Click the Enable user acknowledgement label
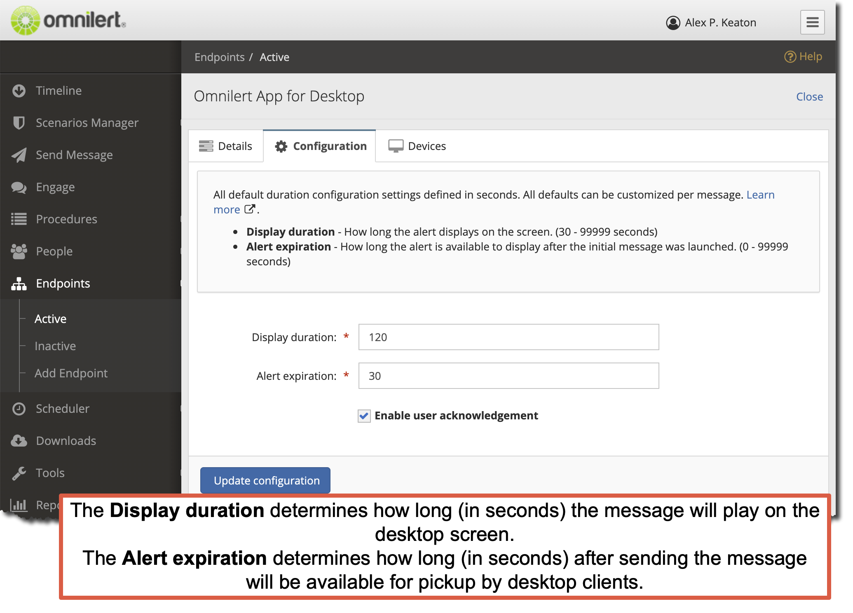Screen dimensions: 853x613 point(456,416)
